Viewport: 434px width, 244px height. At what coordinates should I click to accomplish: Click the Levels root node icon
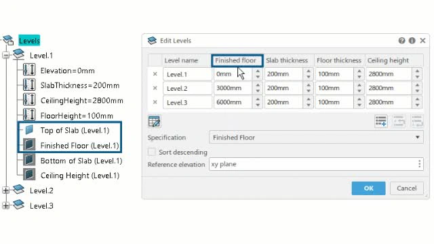[8, 41]
